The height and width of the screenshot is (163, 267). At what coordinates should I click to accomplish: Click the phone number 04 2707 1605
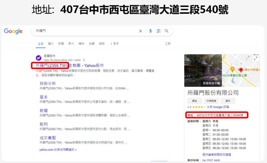(211, 160)
